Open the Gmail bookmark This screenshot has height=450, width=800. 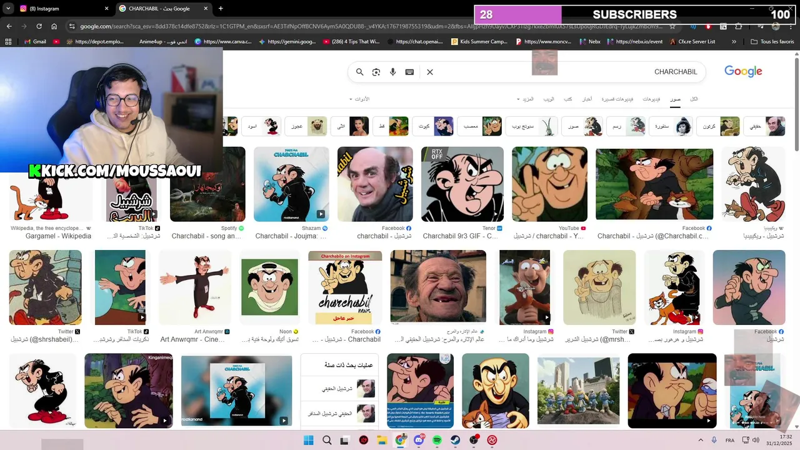tap(34, 42)
